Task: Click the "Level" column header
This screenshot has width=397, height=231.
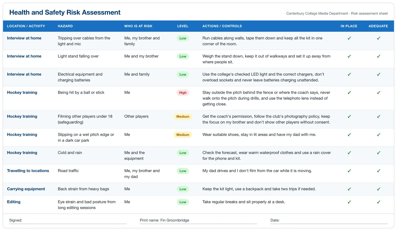Action: 183,26
